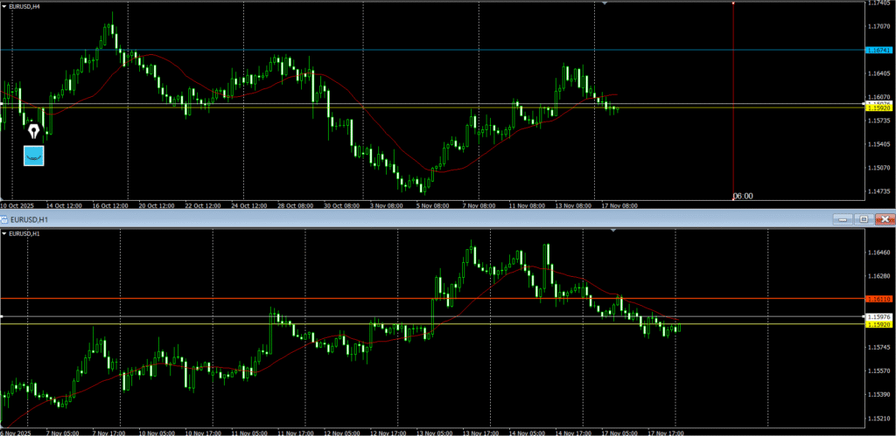The width and height of the screenshot is (896, 436).
Task: Click the chart shift triangle on the H1 chart
Action: point(613,231)
